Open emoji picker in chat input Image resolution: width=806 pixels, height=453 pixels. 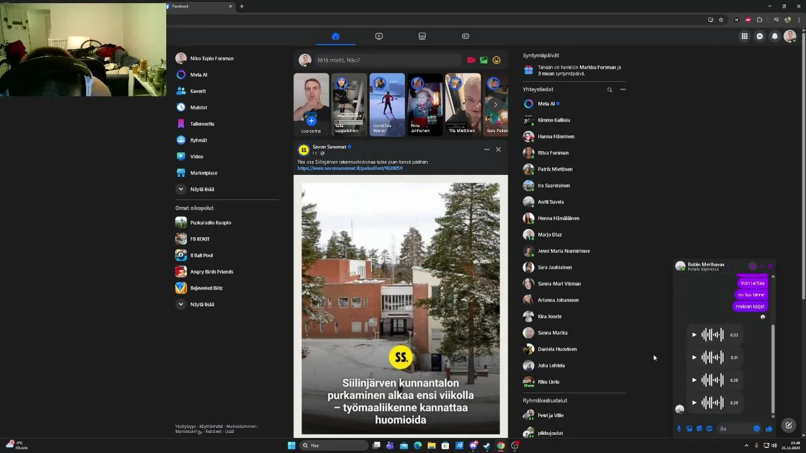click(756, 428)
